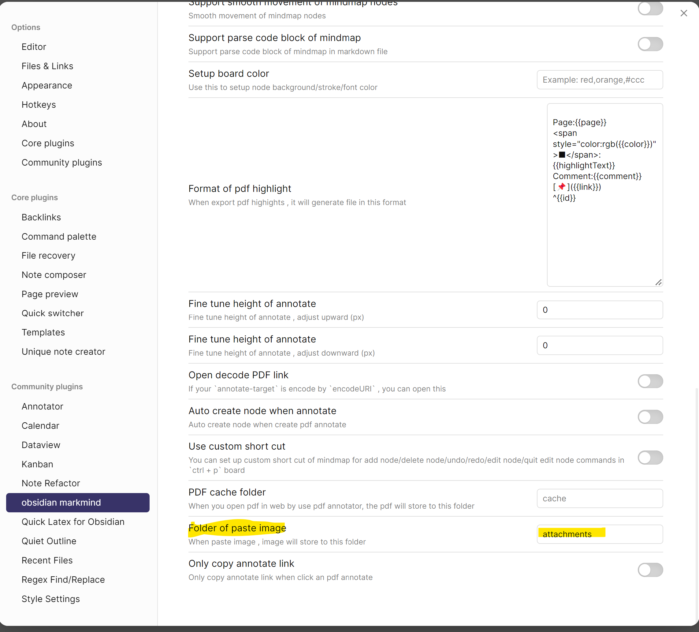This screenshot has height=632, width=699.
Task: Open Kanban plugin settings
Action: point(37,464)
